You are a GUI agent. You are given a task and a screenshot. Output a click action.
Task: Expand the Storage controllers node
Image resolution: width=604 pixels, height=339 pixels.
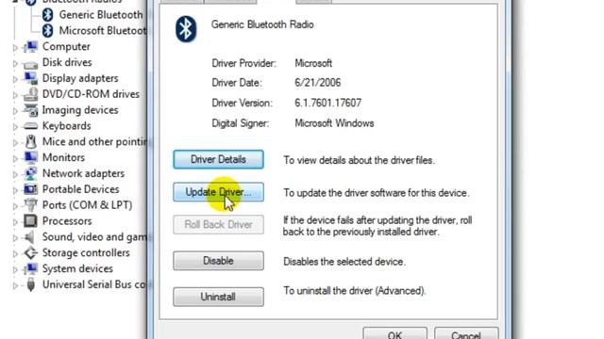[15, 254]
